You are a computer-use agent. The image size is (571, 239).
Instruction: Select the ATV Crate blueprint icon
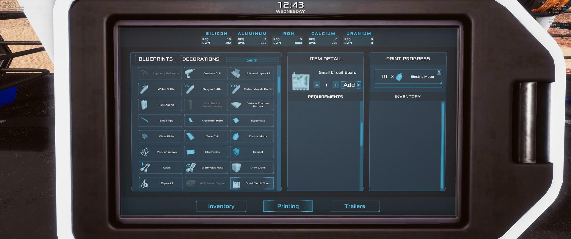[236, 168]
